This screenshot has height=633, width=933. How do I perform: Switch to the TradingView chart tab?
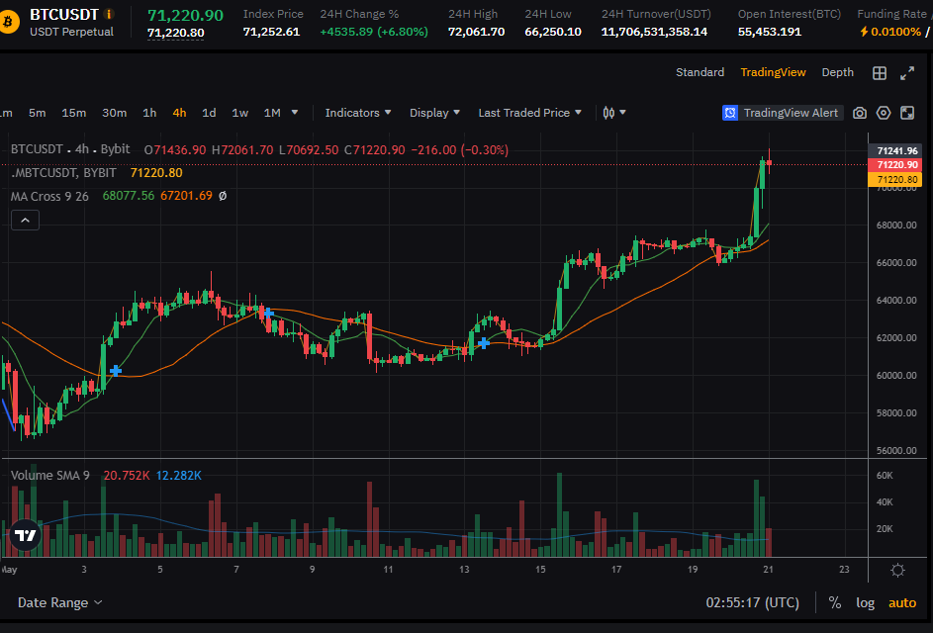click(x=773, y=72)
